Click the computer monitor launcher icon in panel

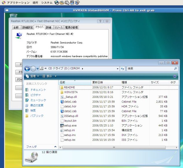tap(72, 2)
